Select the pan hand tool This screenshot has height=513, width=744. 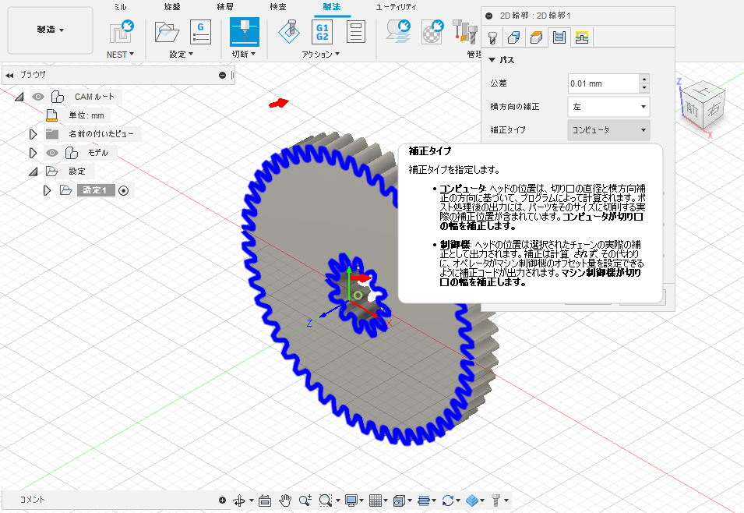[284, 500]
